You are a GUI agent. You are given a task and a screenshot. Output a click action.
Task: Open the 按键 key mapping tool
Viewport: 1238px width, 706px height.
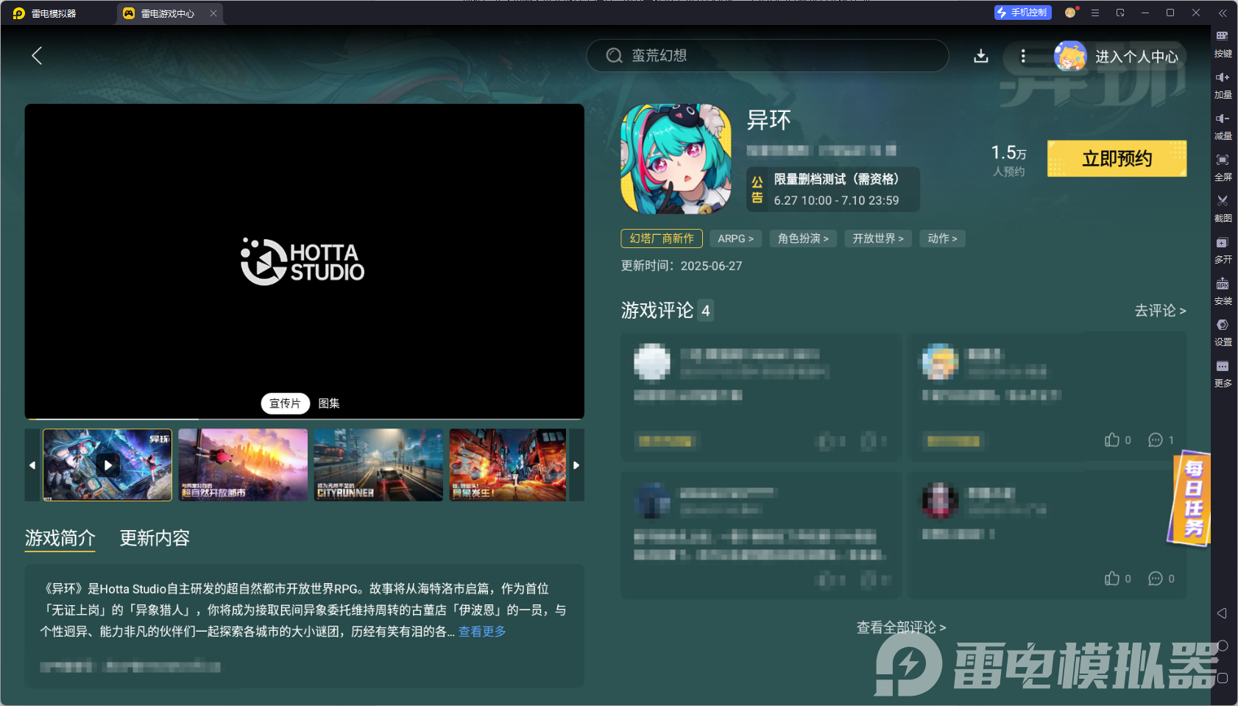pos(1223,43)
